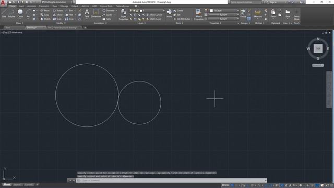The width and height of the screenshot is (334, 188).
Task: Switch to MCC Panel Structure drawing tab
Action: pyautogui.click(x=63, y=28)
